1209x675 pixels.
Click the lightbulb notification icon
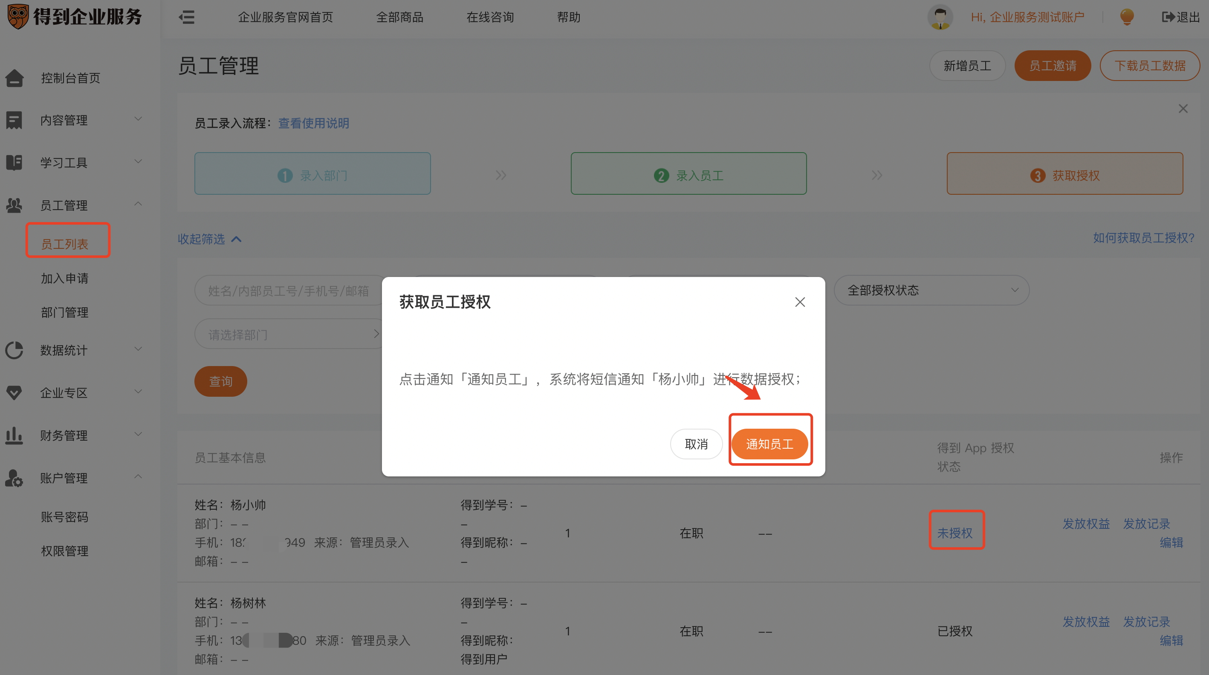coord(1126,17)
